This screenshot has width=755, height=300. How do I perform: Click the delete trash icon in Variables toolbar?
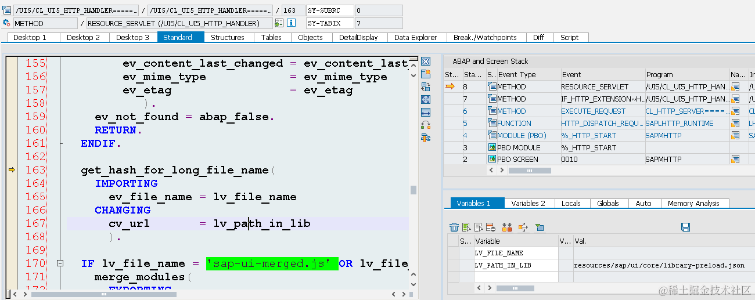(454, 227)
